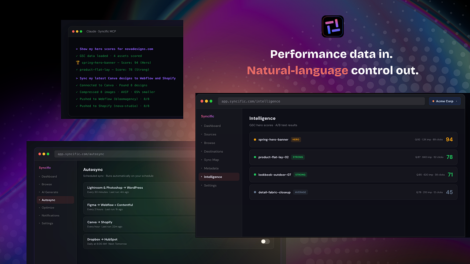The image size is (470, 264).
Task: Open Dashboard in the Intelligence window sidebar
Action: click(x=212, y=126)
